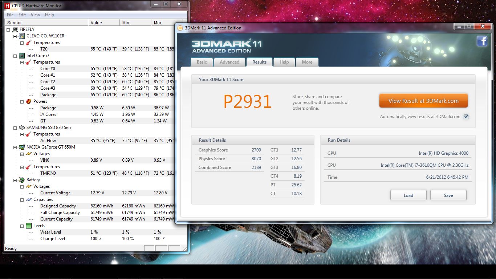Collapse the Levels node expander

[22, 226]
